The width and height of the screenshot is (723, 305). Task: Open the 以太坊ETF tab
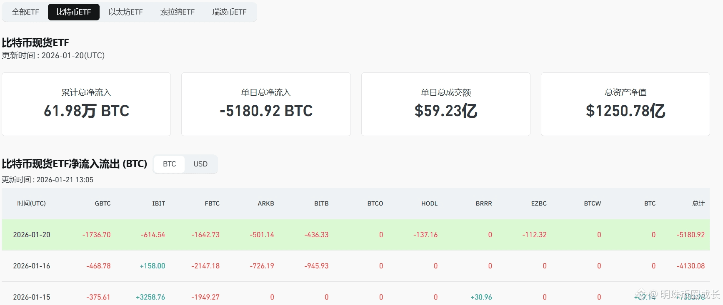tap(125, 12)
